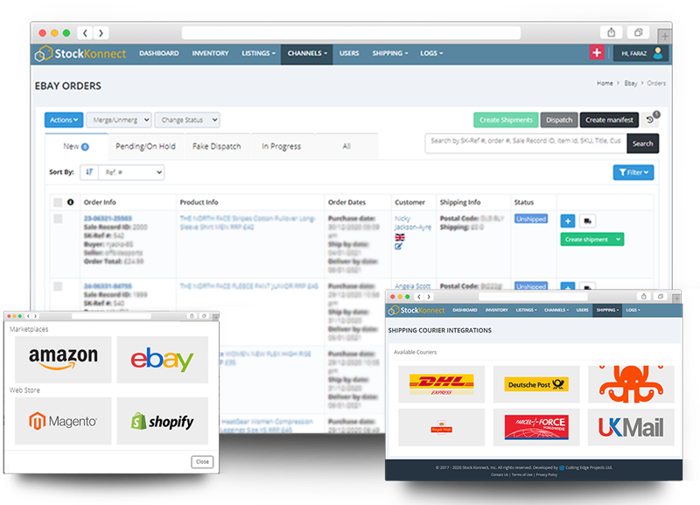
Task: Click the share icon in main browser window
Action: (611, 32)
